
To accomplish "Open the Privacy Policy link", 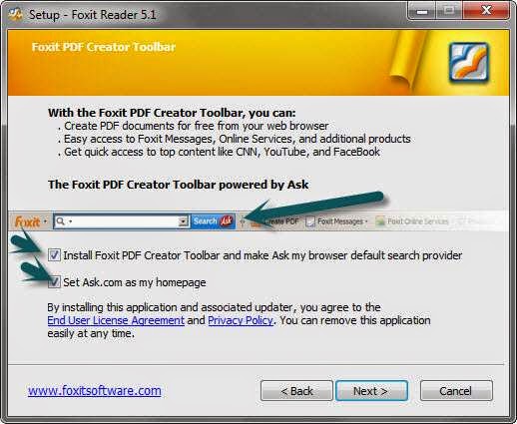I will pos(241,320).
